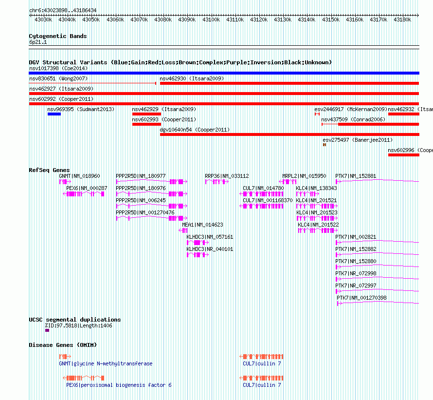Click the PTK7|NM_152882 label
433x400 pixels.
pos(356,249)
